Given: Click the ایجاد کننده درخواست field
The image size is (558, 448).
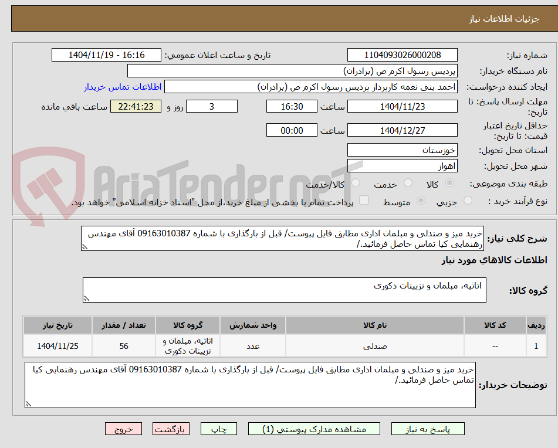Looking at the screenshot, I should [x=310, y=87].
